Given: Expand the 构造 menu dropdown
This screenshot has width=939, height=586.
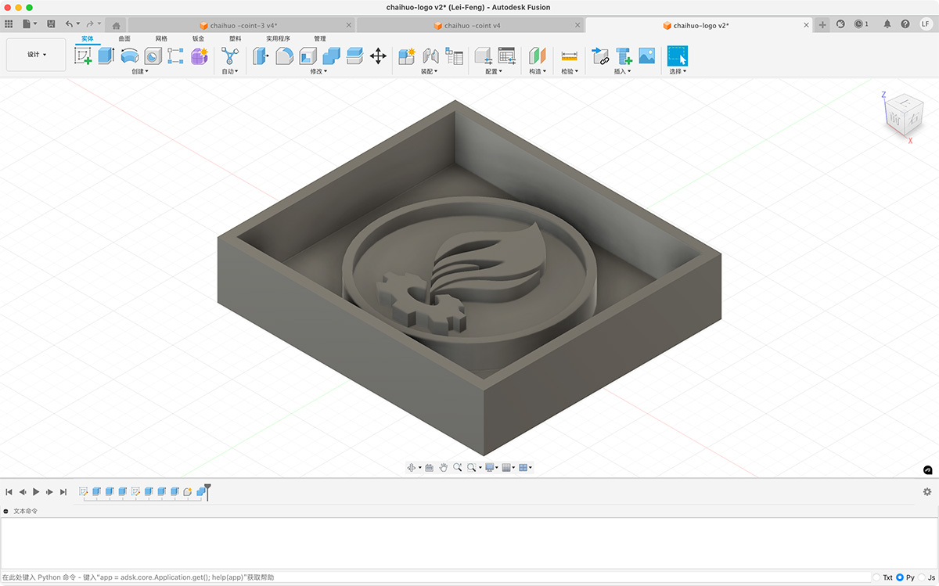Looking at the screenshot, I should coord(537,71).
